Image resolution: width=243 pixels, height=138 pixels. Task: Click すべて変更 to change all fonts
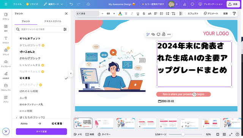[x=41, y=132]
